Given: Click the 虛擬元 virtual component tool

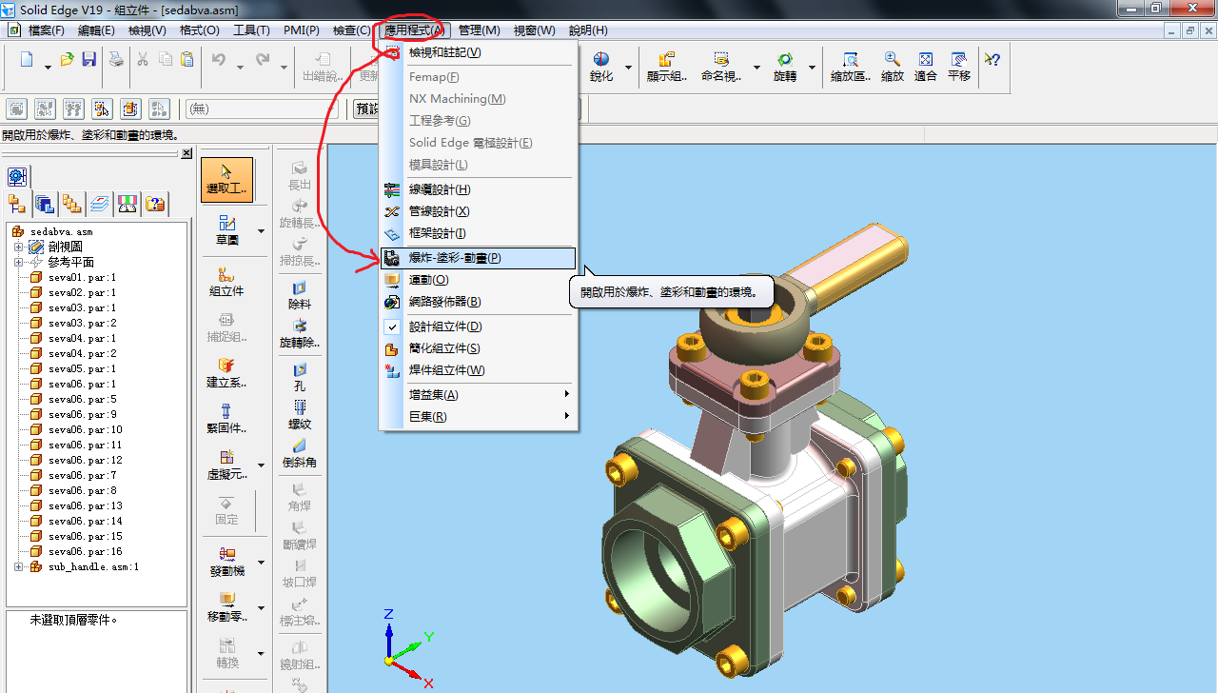Looking at the screenshot, I should coord(226,465).
